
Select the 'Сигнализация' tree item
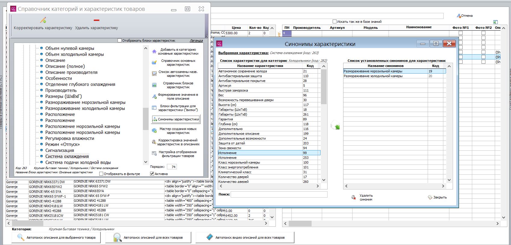tap(60, 150)
